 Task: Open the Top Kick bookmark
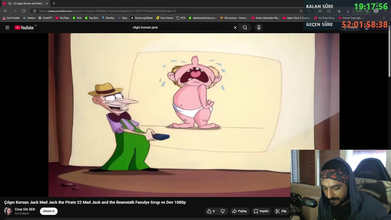click(x=92, y=18)
